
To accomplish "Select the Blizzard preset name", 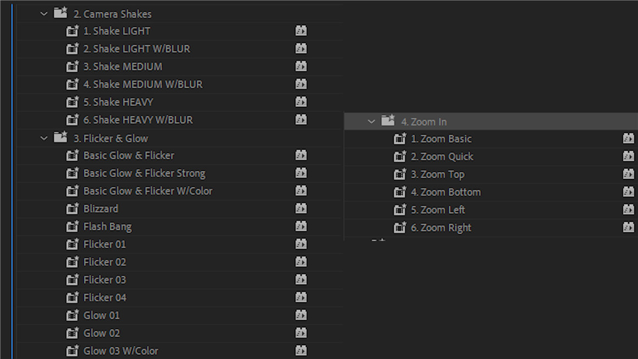I will 101,209.
